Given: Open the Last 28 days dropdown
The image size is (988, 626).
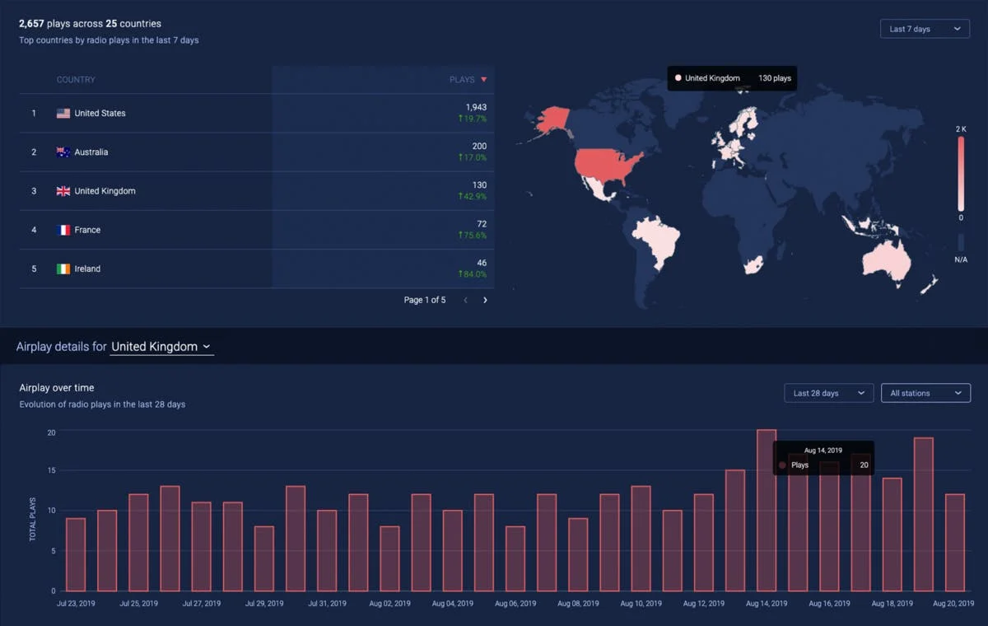Looking at the screenshot, I should tap(828, 393).
